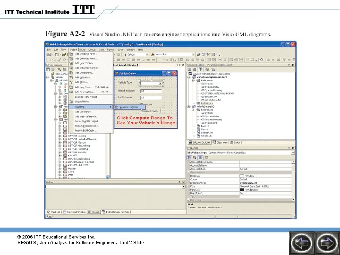The image size is (340, 255).
Task: Click Connect to Server icon in Server Explorer
Action: [x=64, y=69]
